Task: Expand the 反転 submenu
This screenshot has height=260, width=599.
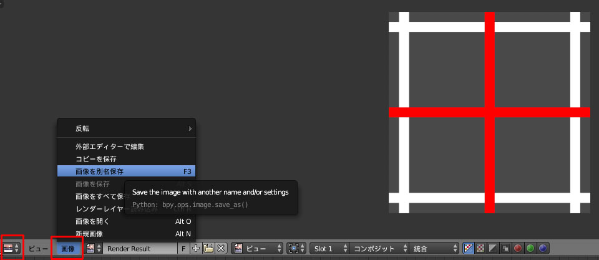Action: [x=127, y=128]
